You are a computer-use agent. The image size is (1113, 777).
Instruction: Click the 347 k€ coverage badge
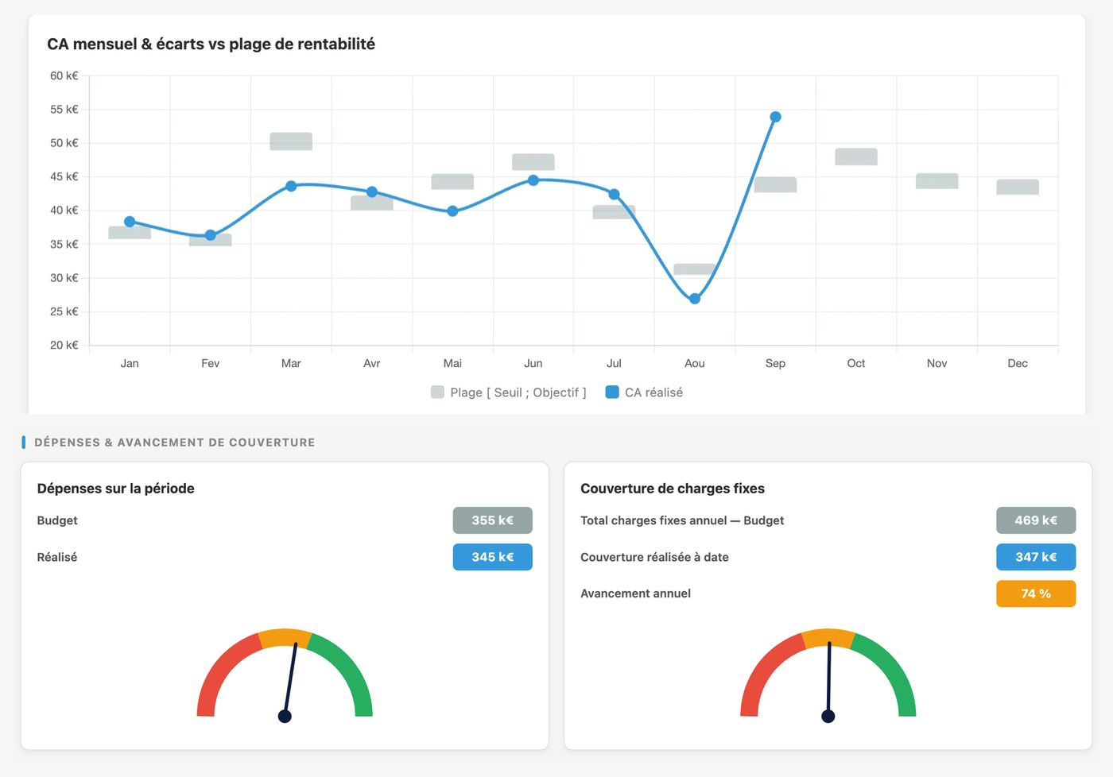click(1036, 557)
